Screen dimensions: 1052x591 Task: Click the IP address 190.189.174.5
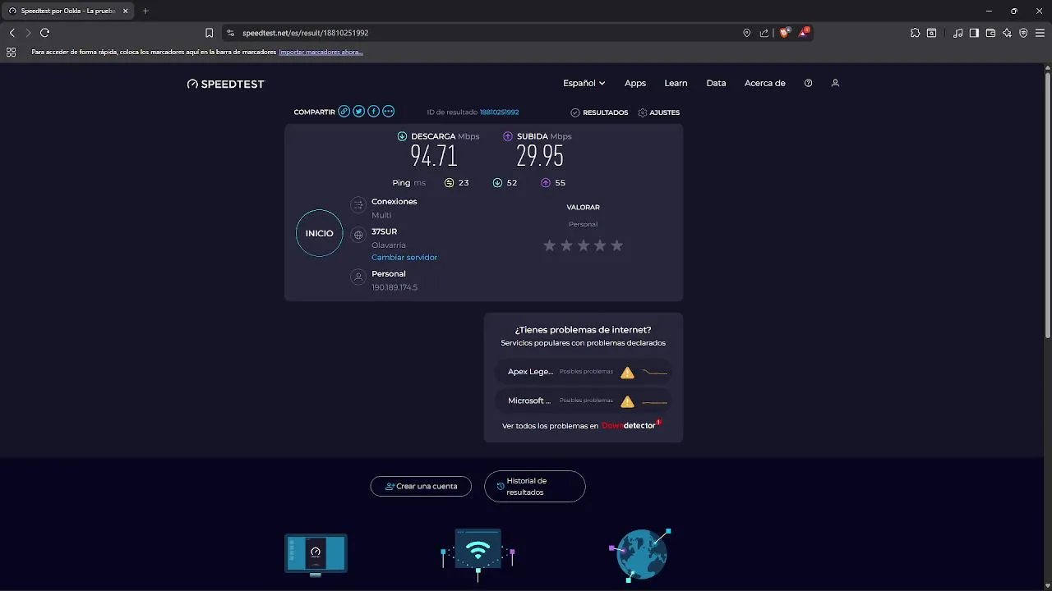pyautogui.click(x=394, y=287)
